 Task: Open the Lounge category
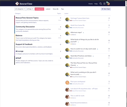click(20, 51)
